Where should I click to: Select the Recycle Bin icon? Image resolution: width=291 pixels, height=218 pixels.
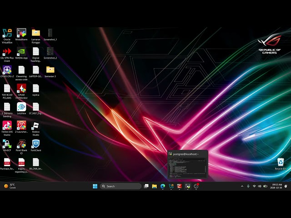[281, 164]
